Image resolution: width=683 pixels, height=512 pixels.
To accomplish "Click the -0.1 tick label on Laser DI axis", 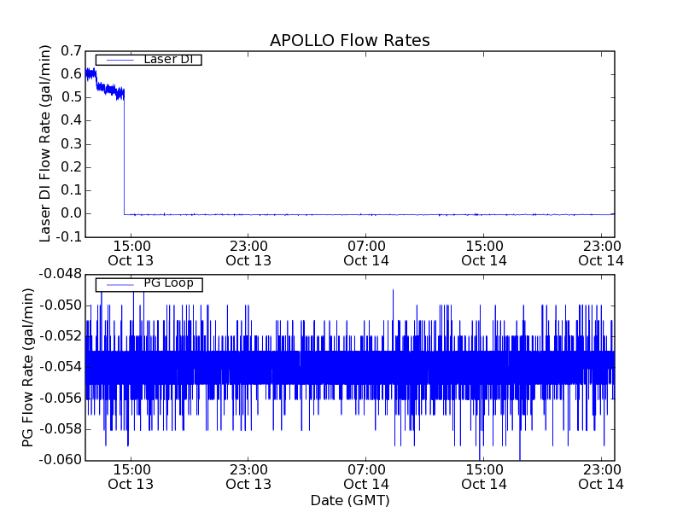I will 68,237.
